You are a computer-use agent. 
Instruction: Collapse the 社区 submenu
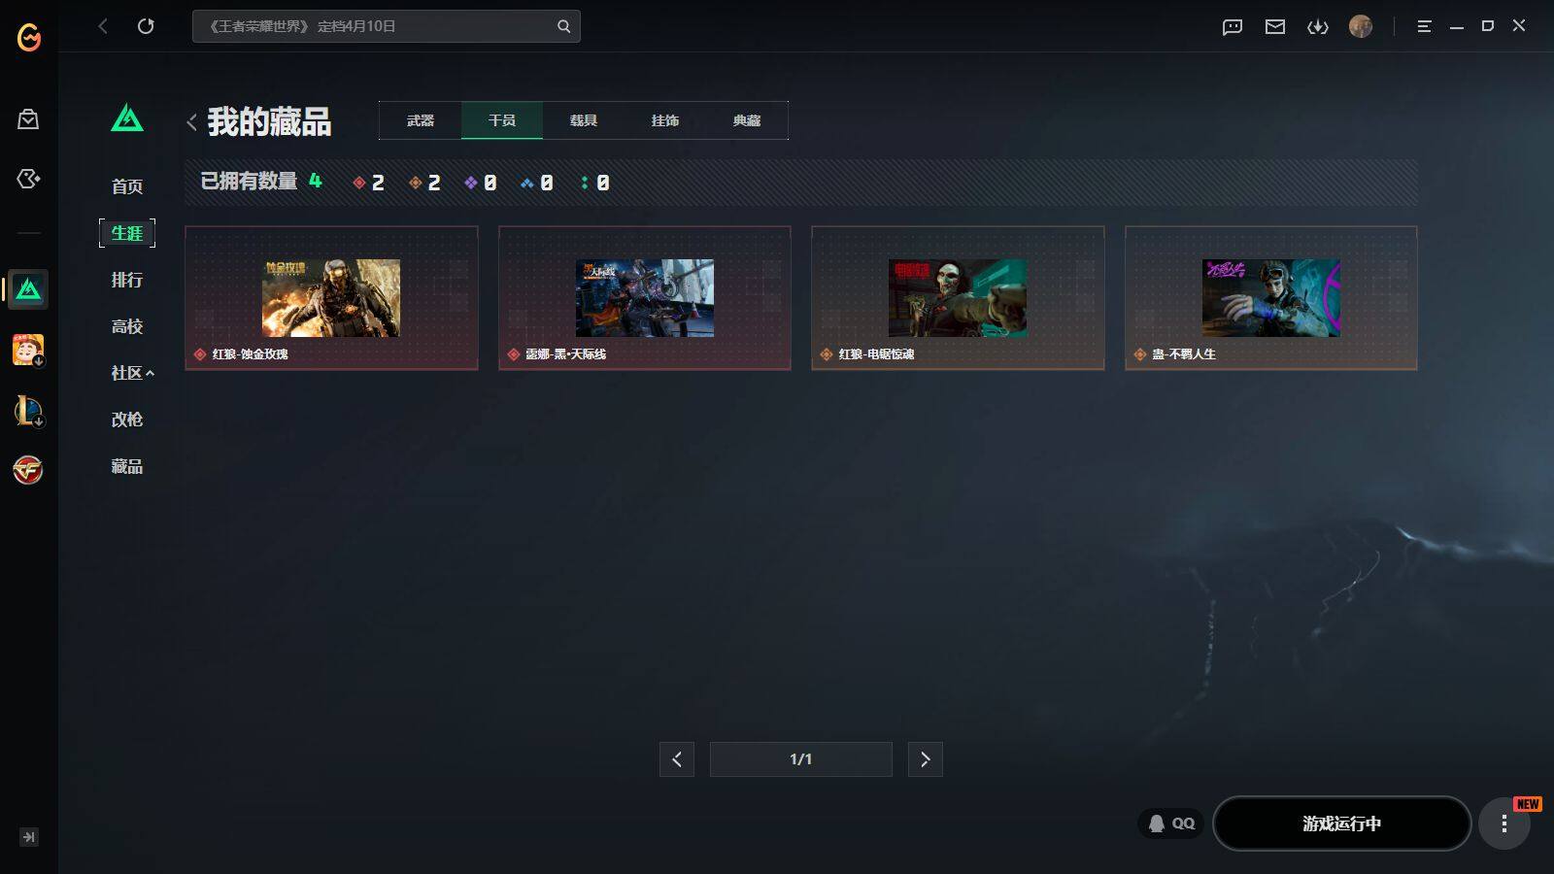pos(132,373)
